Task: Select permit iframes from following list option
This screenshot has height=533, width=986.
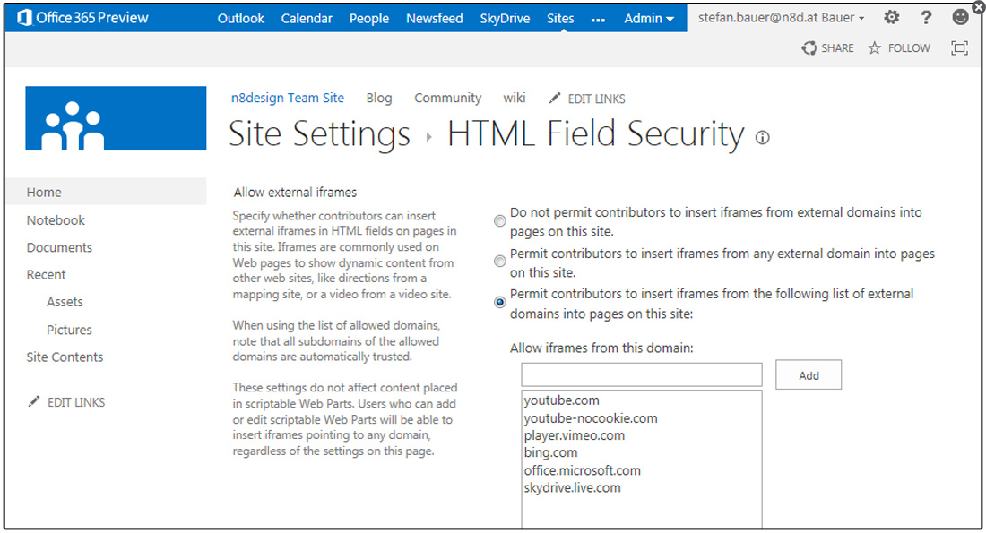Action: pyautogui.click(x=499, y=302)
